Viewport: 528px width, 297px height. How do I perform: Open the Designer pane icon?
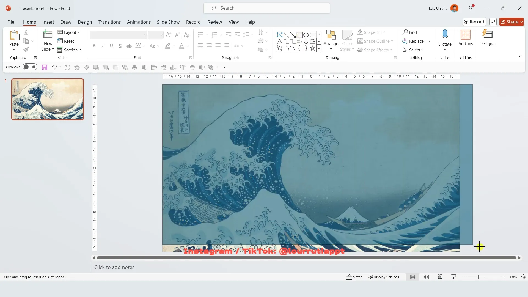coord(488,35)
